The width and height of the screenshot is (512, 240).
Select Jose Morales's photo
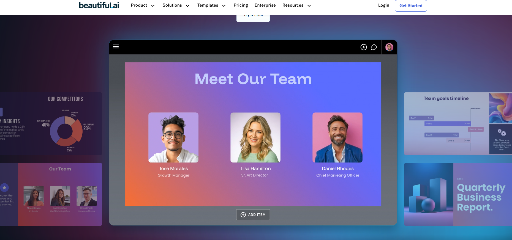tap(173, 137)
